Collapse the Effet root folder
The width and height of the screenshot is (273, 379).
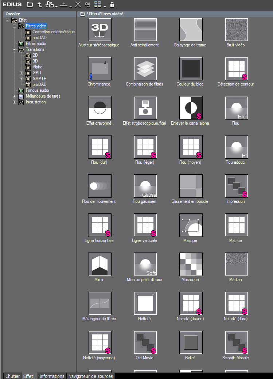7,20
